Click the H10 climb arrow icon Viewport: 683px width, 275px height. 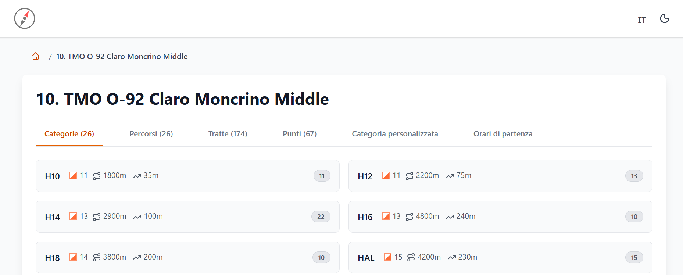pos(137,176)
